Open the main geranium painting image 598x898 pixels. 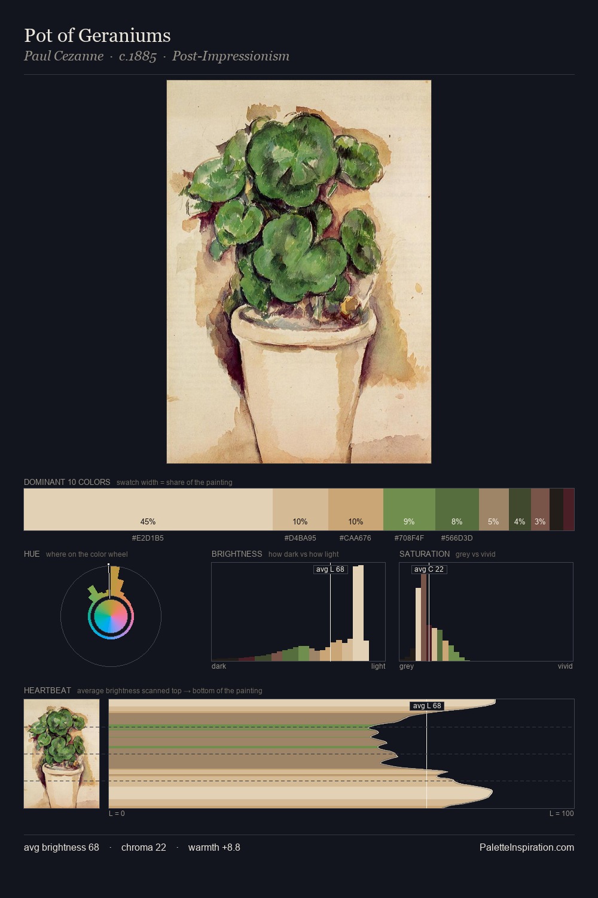pyautogui.click(x=299, y=272)
